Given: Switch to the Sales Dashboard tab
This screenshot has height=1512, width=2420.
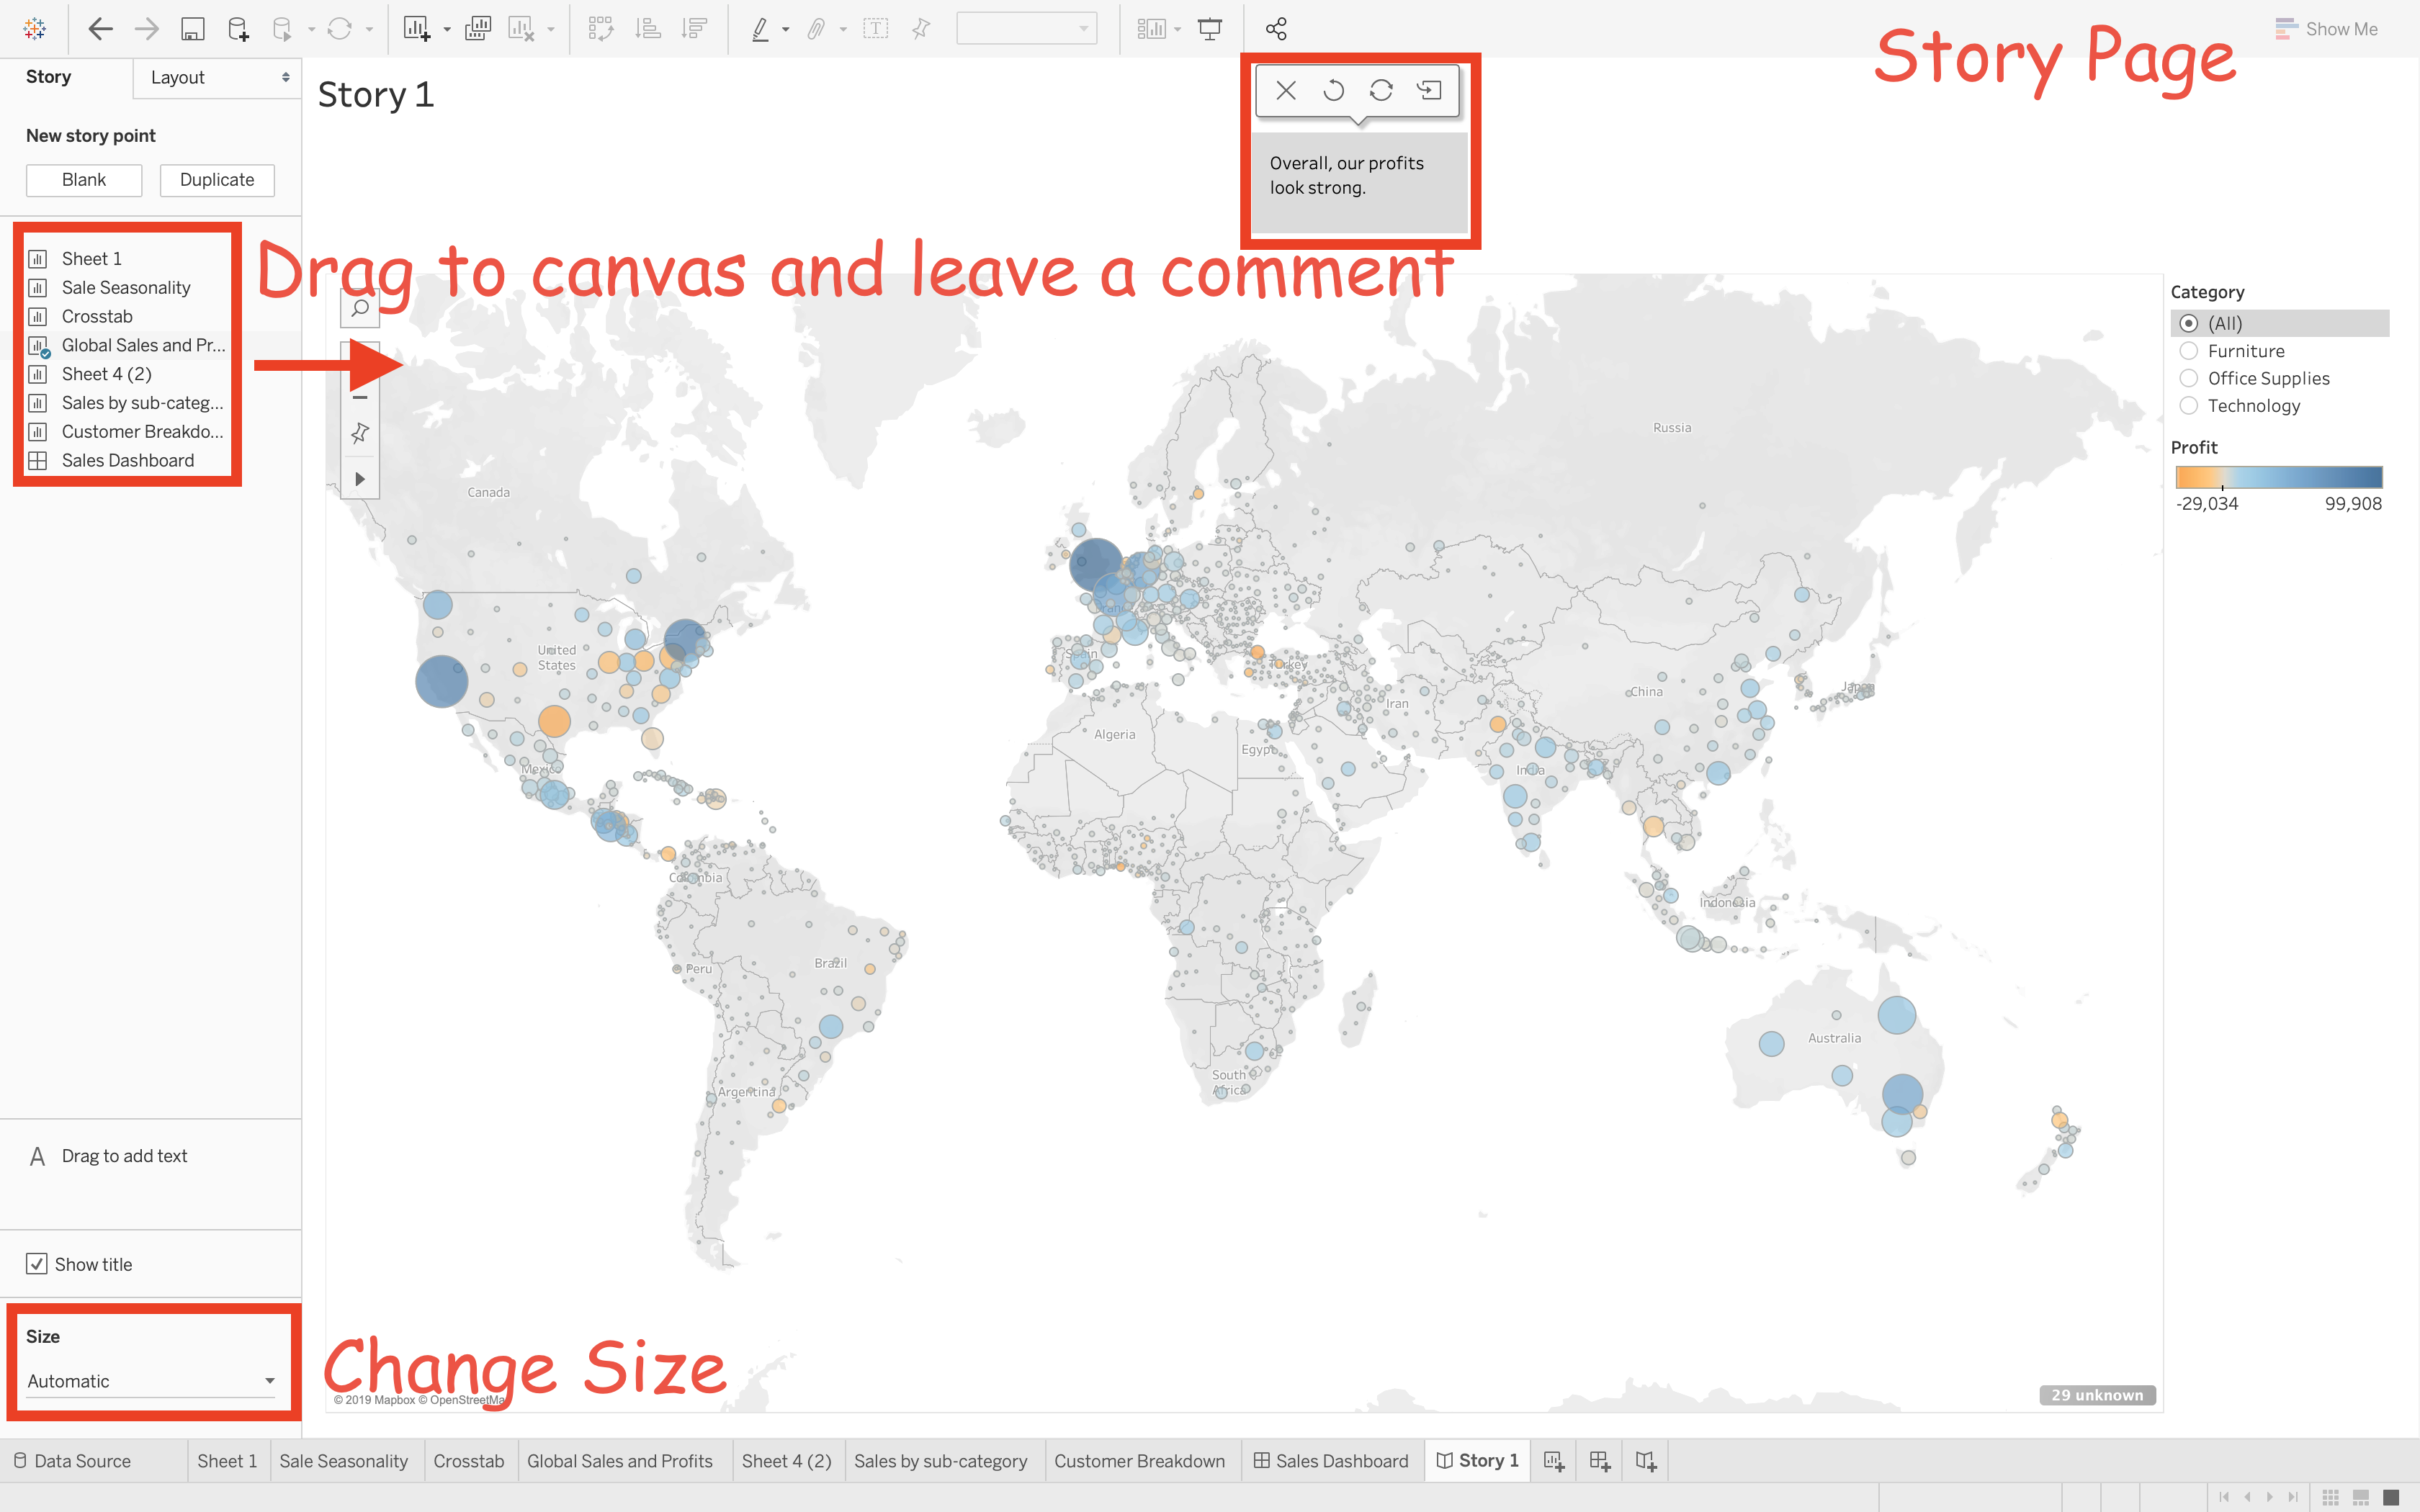Looking at the screenshot, I should (x=1331, y=1461).
